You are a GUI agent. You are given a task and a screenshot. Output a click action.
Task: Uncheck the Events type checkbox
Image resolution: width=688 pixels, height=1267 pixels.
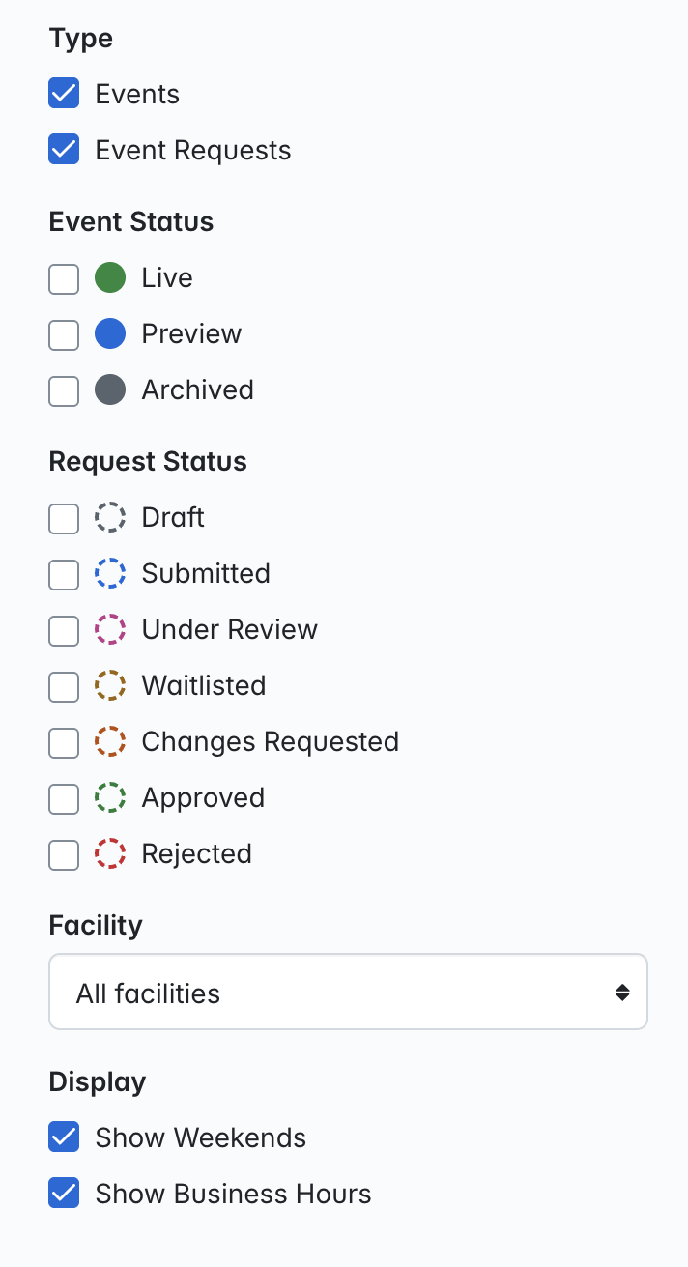click(x=64, y=95)
